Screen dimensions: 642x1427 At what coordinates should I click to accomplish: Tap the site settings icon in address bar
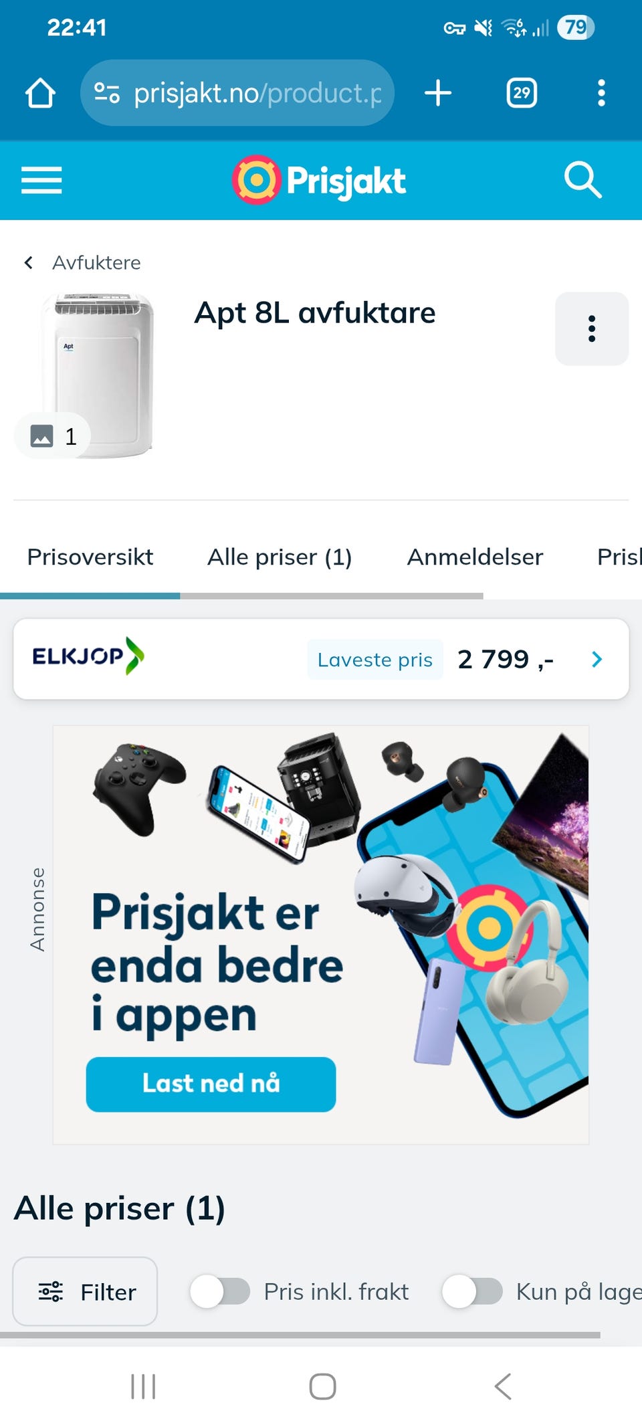click(x=106, y=93)
